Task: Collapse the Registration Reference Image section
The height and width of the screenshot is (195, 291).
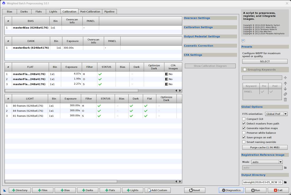Action: (x=265, y=155)
